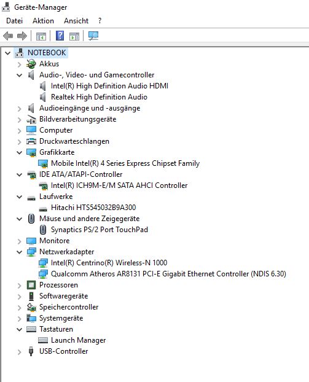Click the Grafikkarte display adapter icon
The width and height of the screenshot is (309, 382).
[31, 152]
